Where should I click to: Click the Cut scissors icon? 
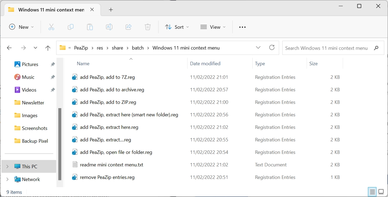pyautogui.click(x=51, y=27)
